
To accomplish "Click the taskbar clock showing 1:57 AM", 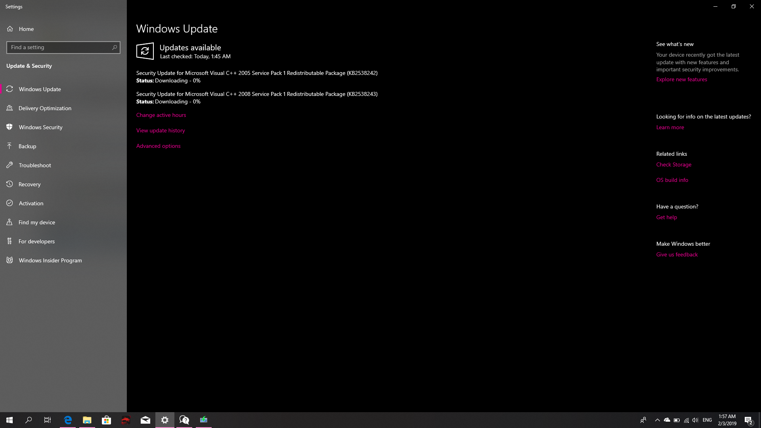I will tap(727, 420).
